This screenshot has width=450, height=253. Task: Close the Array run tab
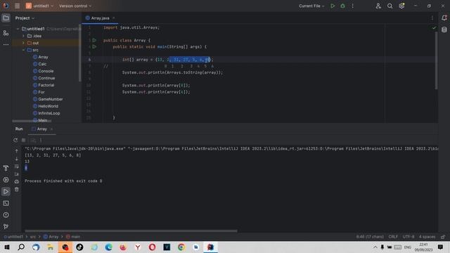51,129
